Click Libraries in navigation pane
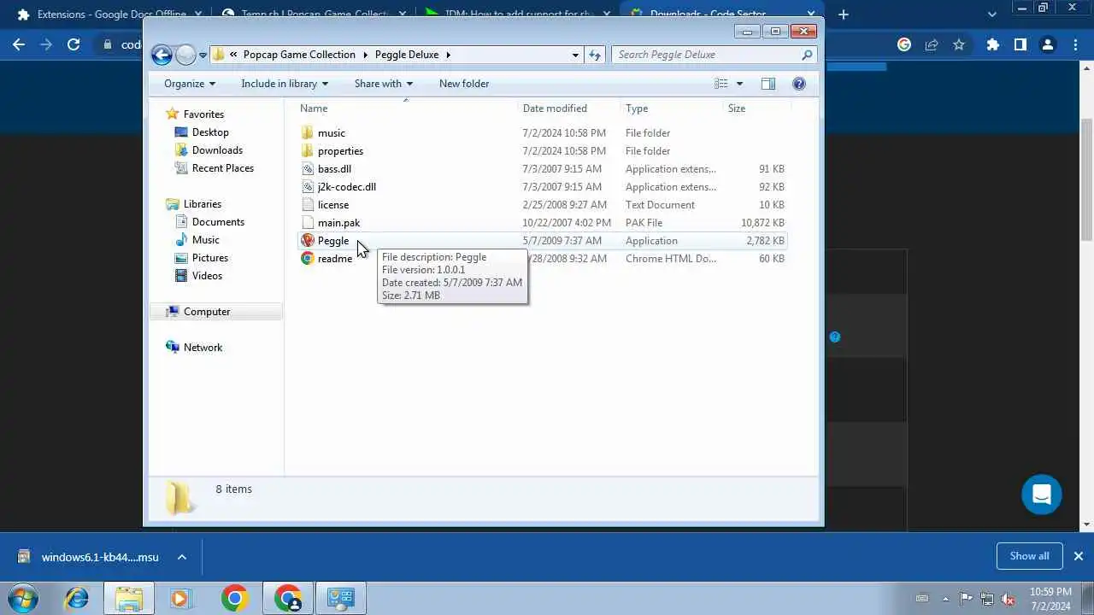 click(x=203, y=204)
